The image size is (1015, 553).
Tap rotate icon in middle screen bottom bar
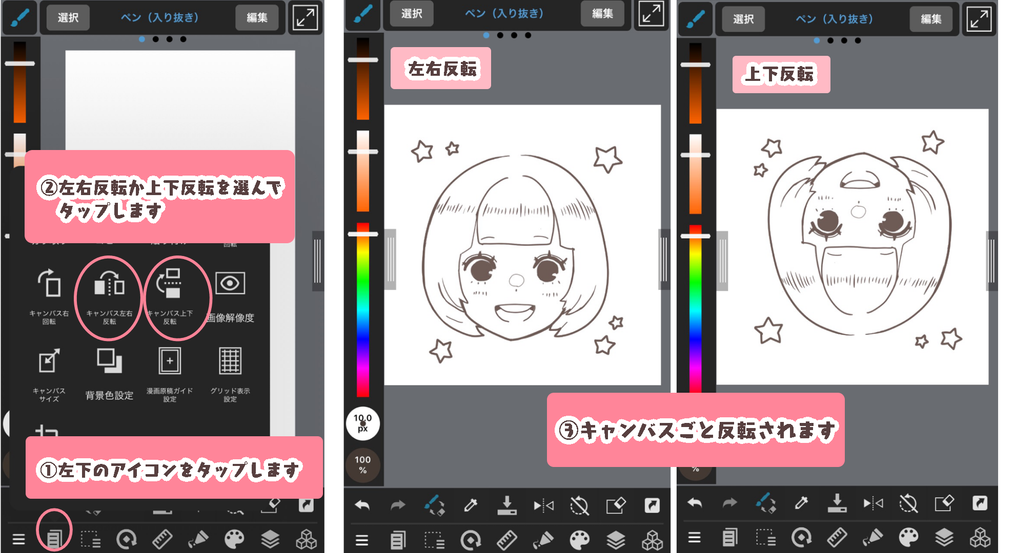(471, 540)
